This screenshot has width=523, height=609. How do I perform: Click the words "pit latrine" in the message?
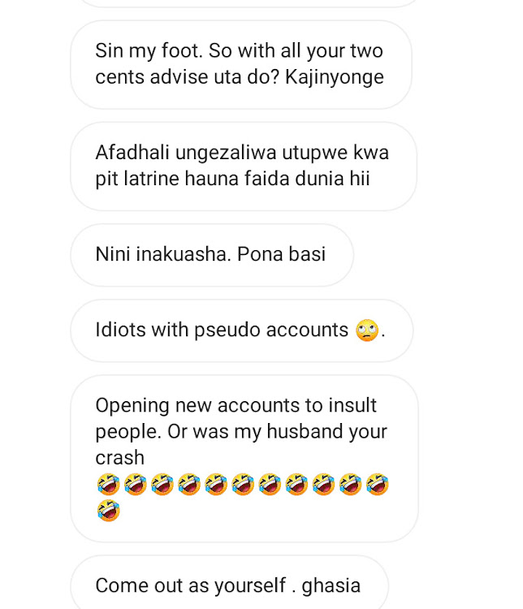pyautogui.click(x=137, y=179)
